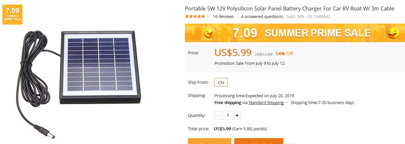Open the shipping method dropdown arrow

[287, 103]
